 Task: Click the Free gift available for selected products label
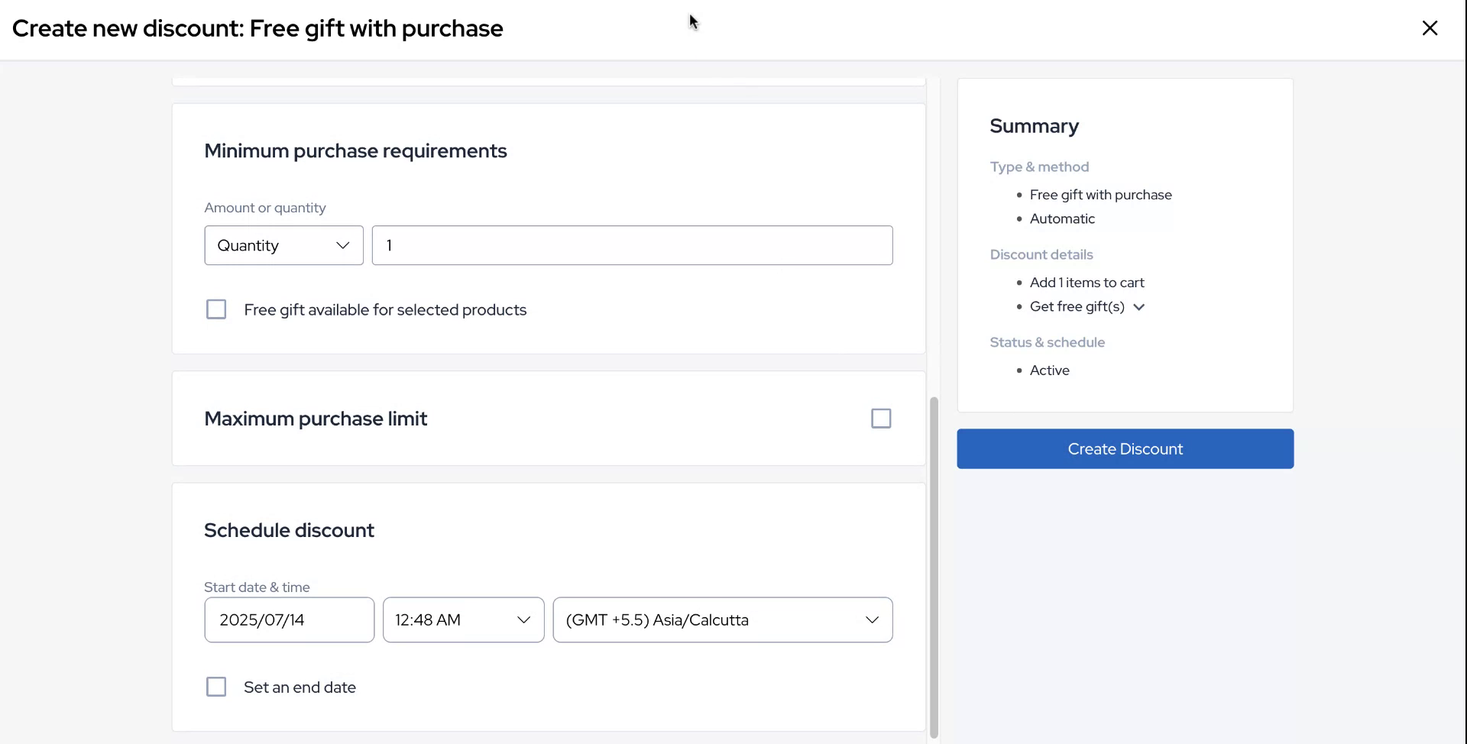pyautogui.click(x=385, y=309)
